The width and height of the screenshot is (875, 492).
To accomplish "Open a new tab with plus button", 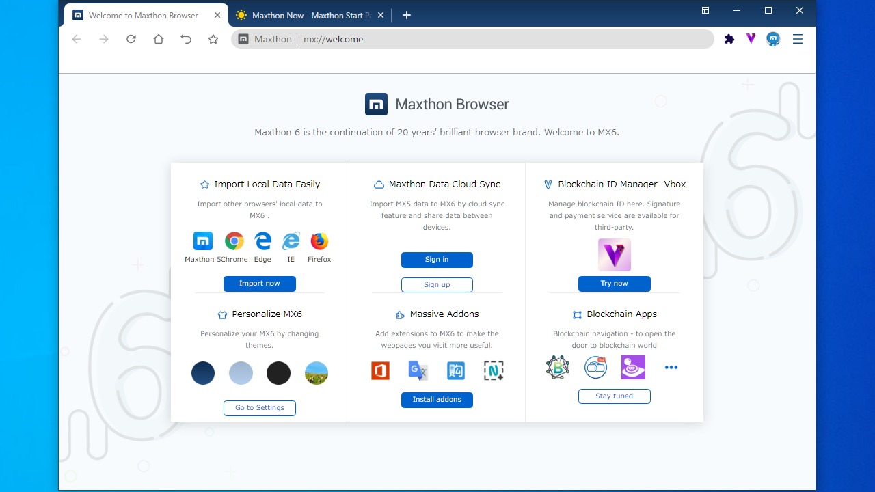I will [x=407, y=15].
